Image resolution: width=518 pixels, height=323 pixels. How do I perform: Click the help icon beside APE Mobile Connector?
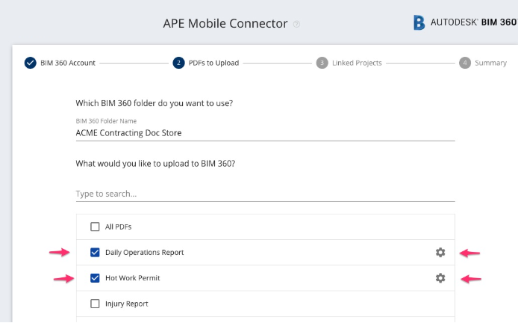pyautogui.click(x=296, y=24)
